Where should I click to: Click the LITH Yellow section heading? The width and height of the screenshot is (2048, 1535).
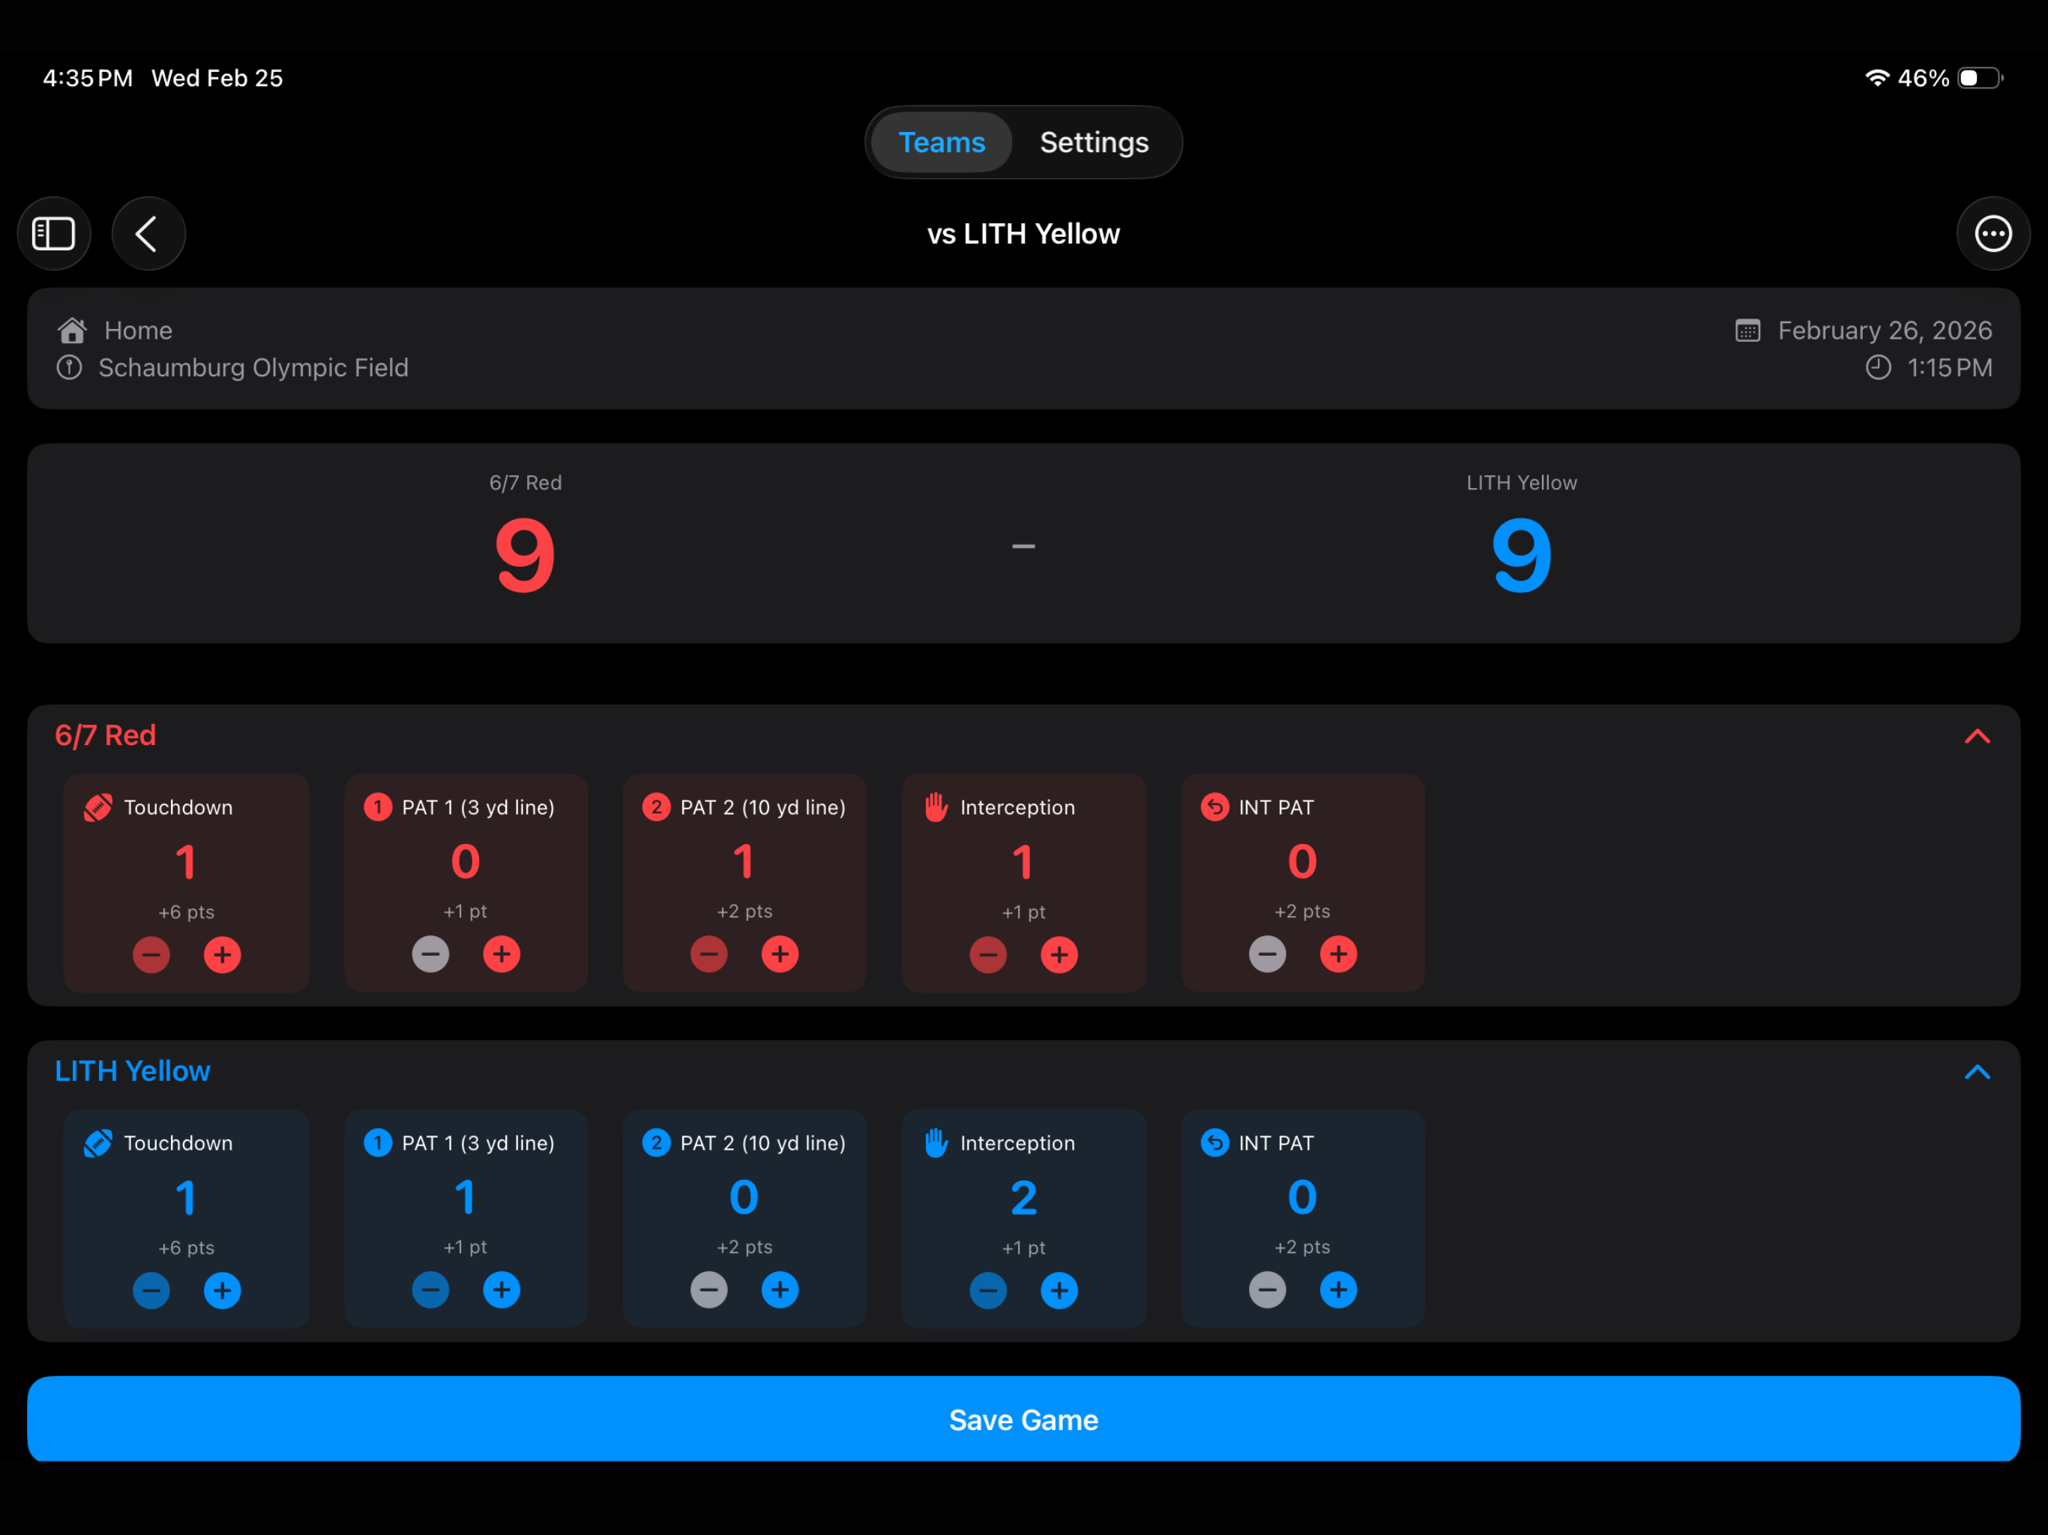(x=133, y=1071)
